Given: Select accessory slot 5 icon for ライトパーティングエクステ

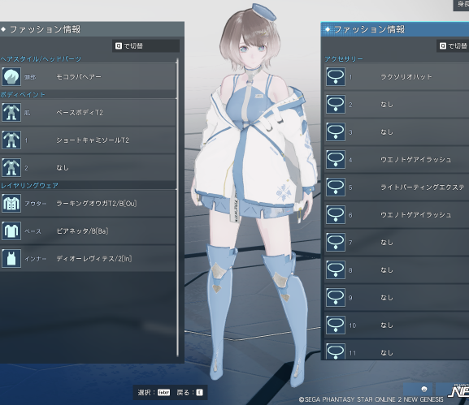Looking at the screenshot, I should [x=336, y=187].
